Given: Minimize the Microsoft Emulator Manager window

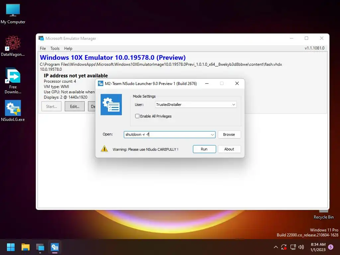Looking at the screenshot, I should (292, 39).
